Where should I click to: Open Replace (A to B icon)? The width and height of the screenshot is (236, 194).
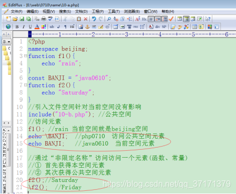pos(116,19)
